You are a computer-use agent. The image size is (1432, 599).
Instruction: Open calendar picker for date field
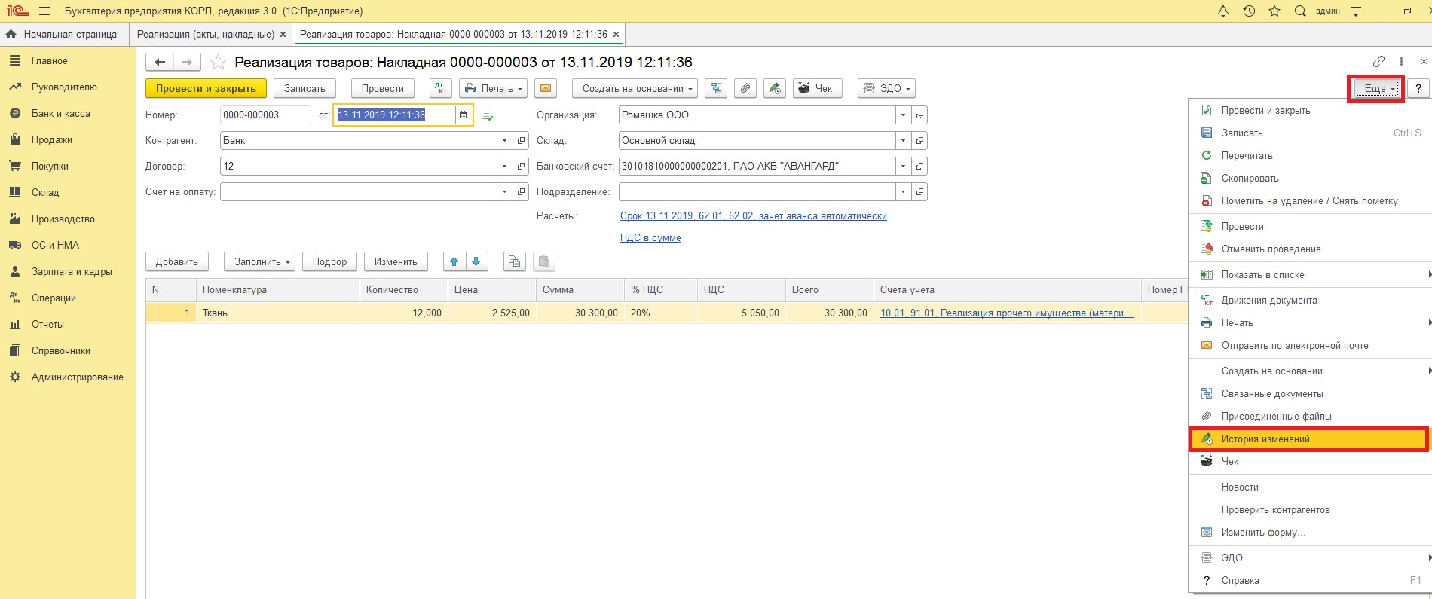[x=464, y=115]
